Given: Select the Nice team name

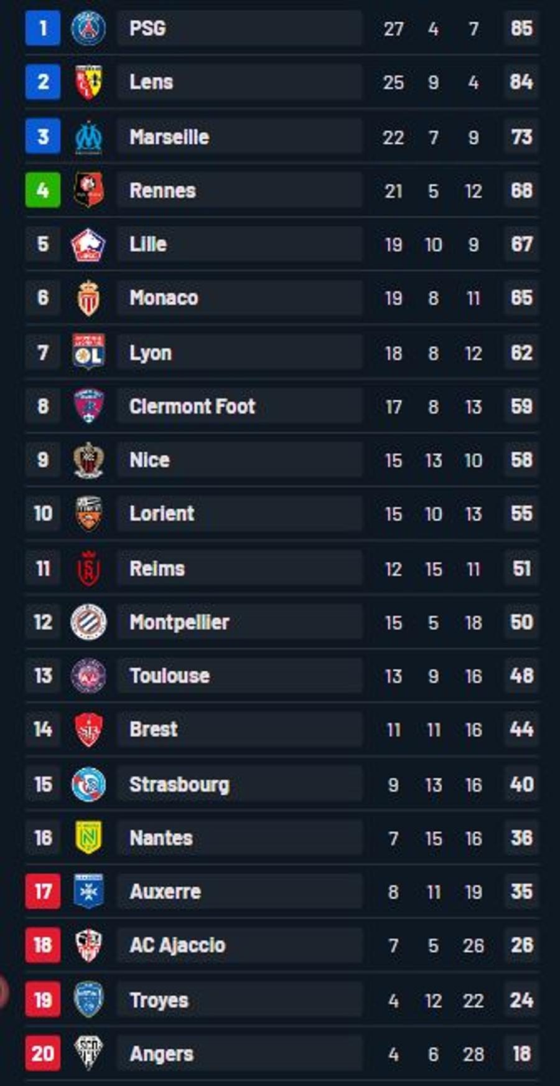Looking at the screenshot, I should pos(149,460).
